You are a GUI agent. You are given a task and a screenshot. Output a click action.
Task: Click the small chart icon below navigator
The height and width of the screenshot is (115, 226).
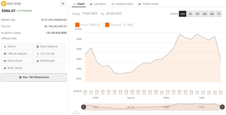pos(76,112)
